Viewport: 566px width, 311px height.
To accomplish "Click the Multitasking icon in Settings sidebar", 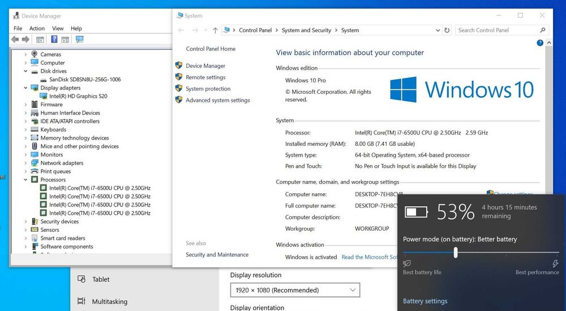I will pyautogui.click(x=81, y=301).
